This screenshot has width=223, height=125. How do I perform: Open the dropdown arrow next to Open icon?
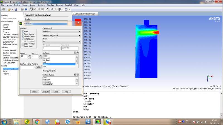[12, 9]
